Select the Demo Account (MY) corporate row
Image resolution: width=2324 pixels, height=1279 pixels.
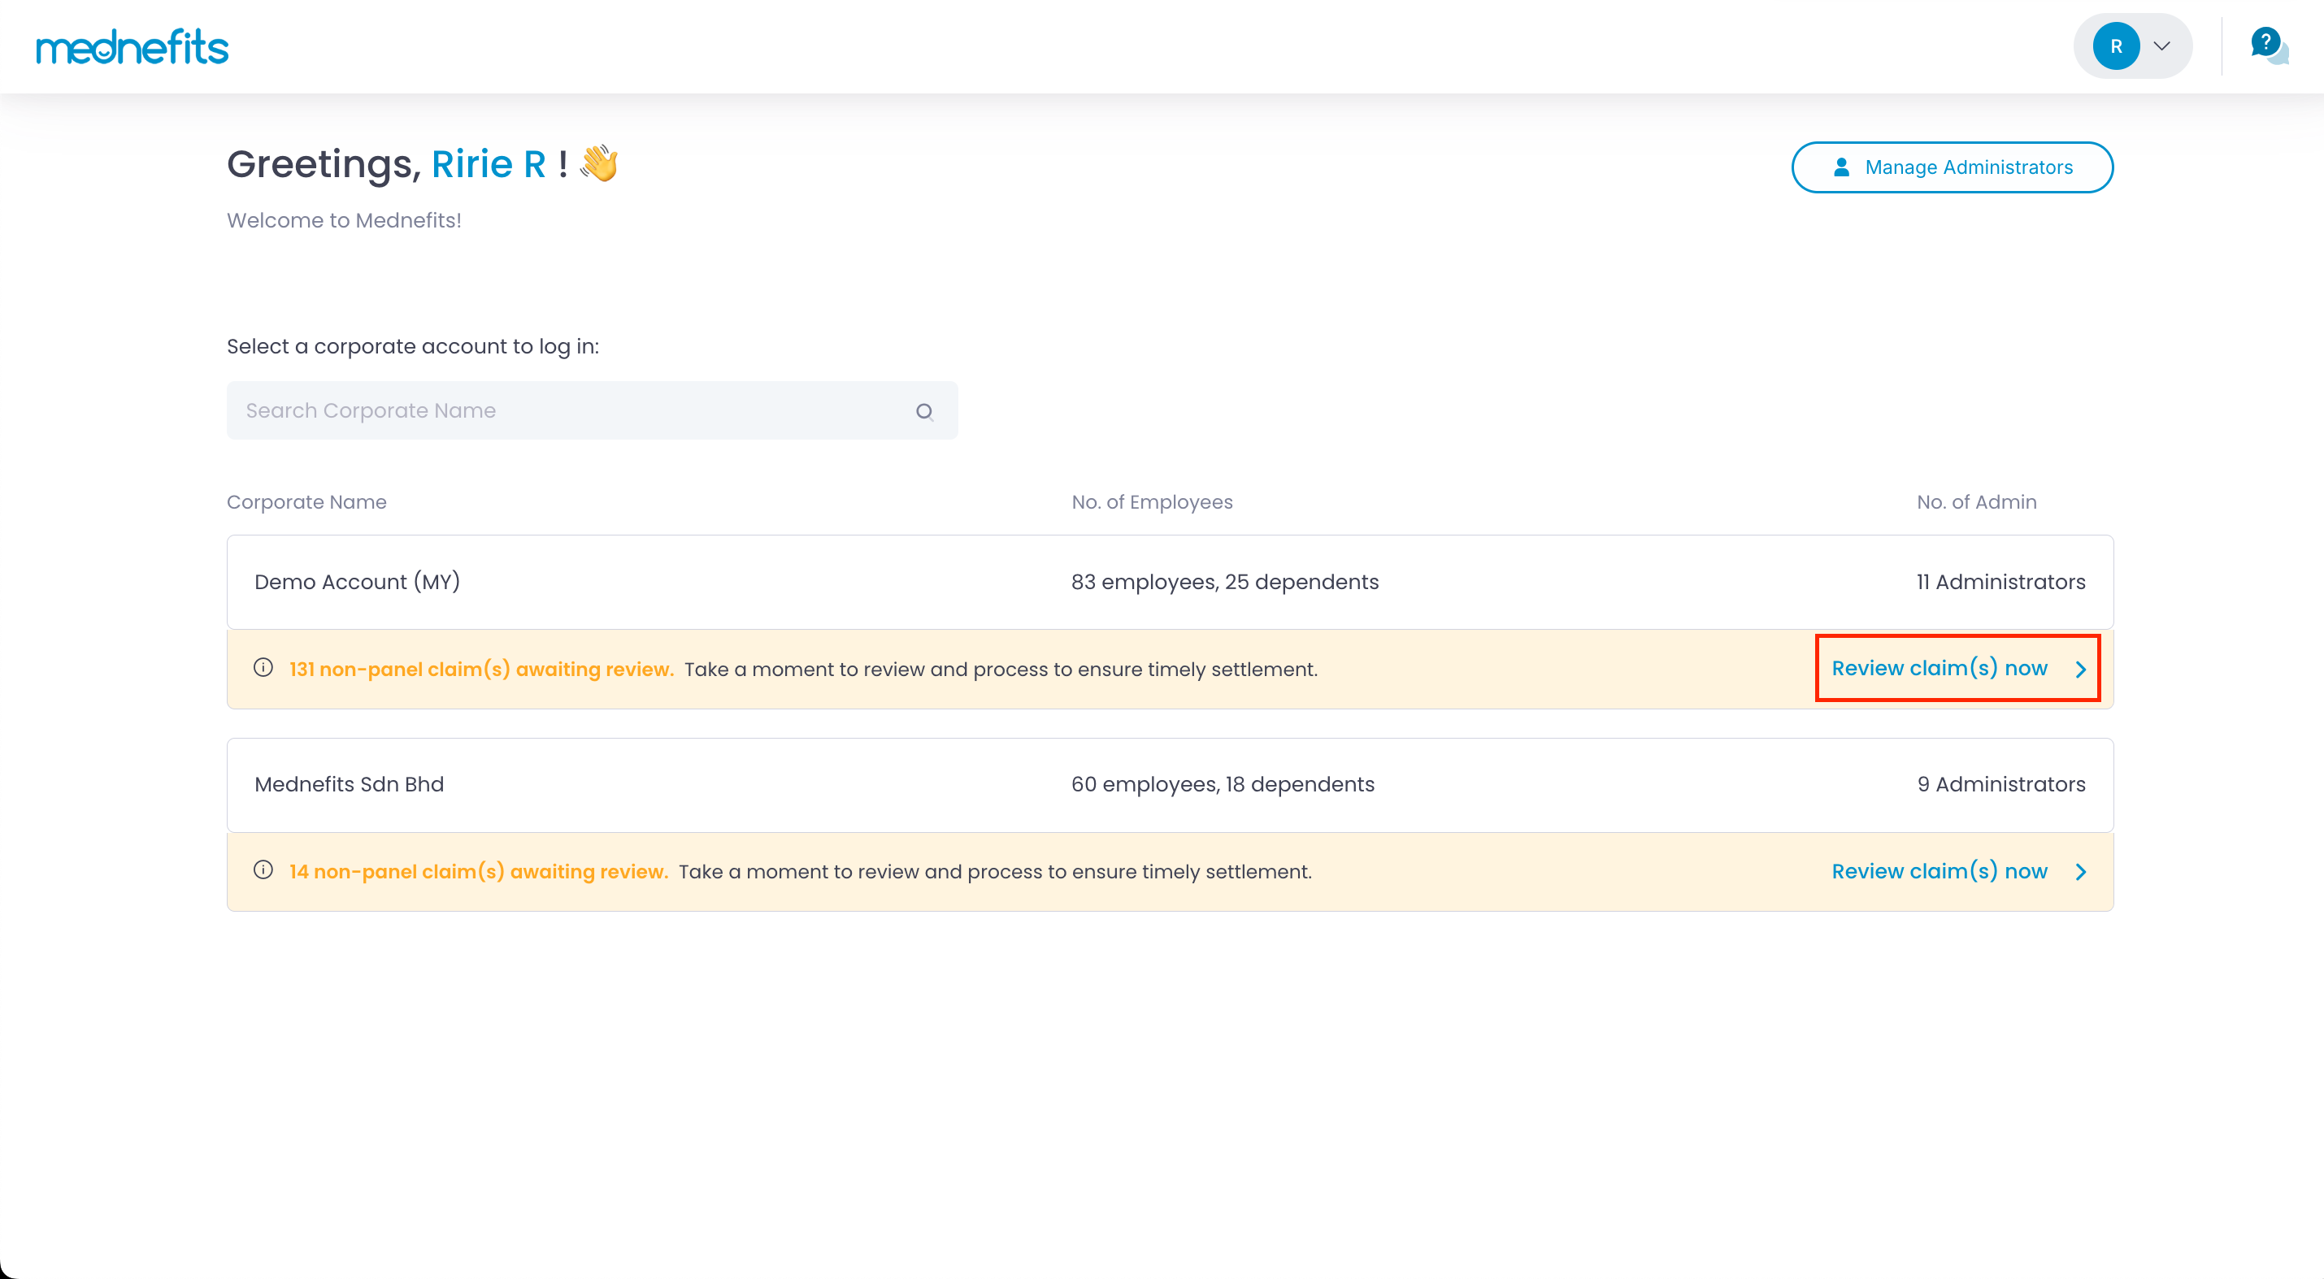tap(358, 582)
